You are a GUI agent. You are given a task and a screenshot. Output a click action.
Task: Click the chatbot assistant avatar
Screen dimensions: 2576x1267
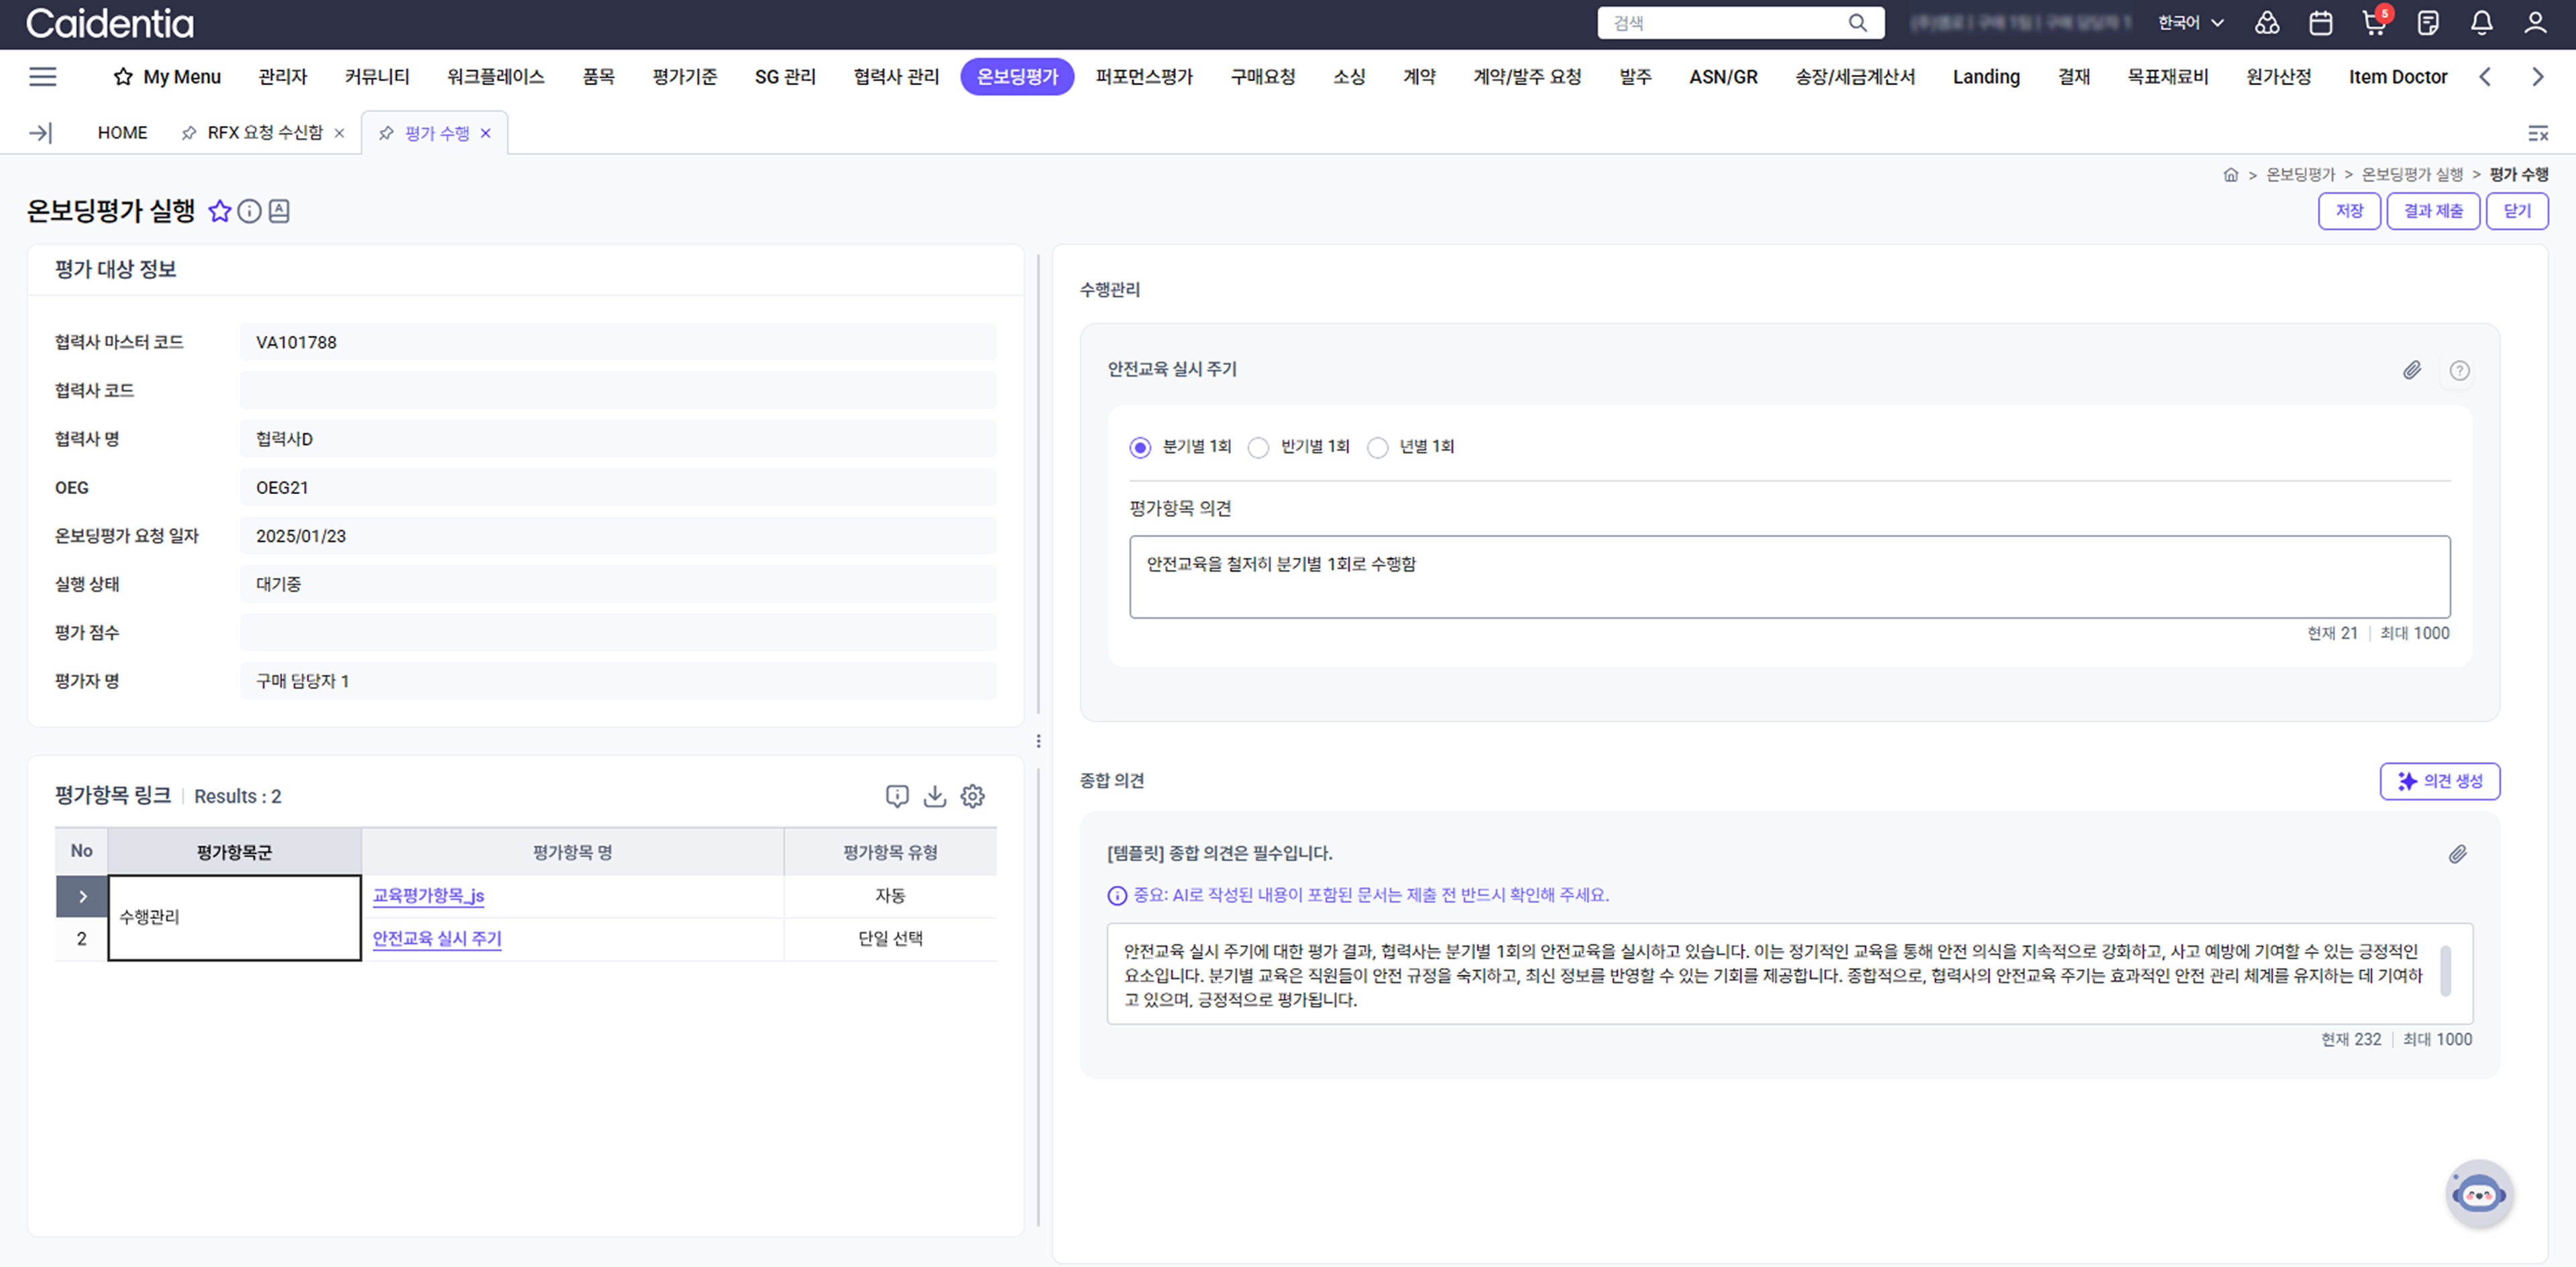pyautogui.click(x=2478, y=1193)
